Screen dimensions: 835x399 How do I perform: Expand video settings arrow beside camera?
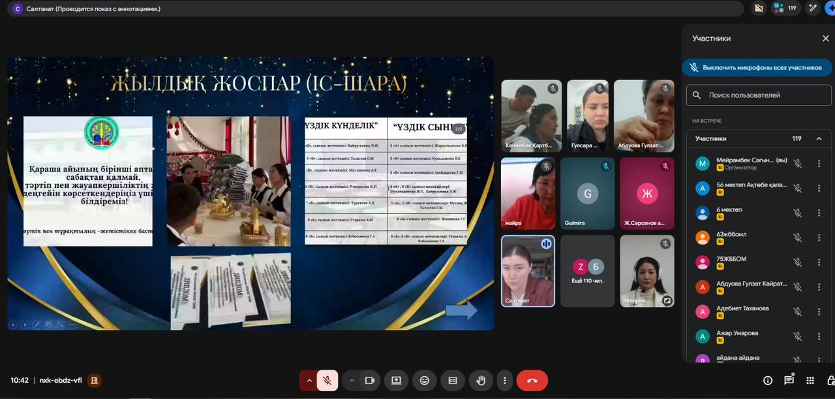[352, 380]
